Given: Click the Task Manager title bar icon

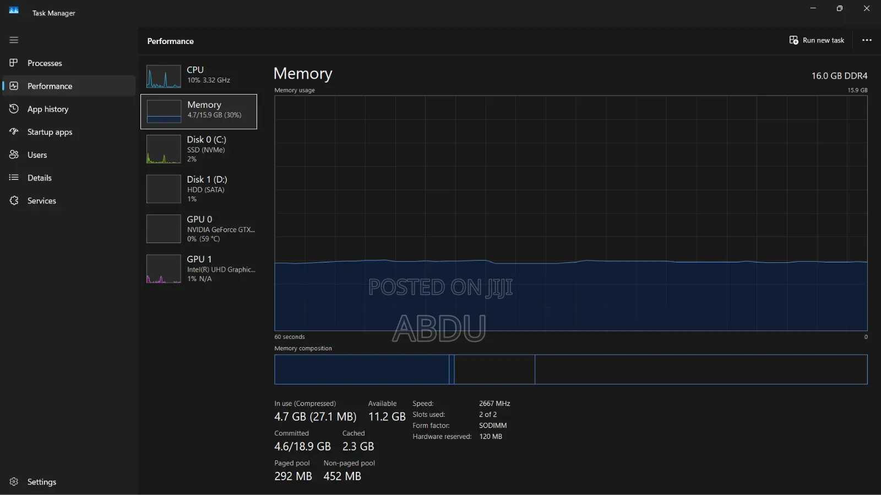Looking at the screenshot, I should click(x=14, y=10).
